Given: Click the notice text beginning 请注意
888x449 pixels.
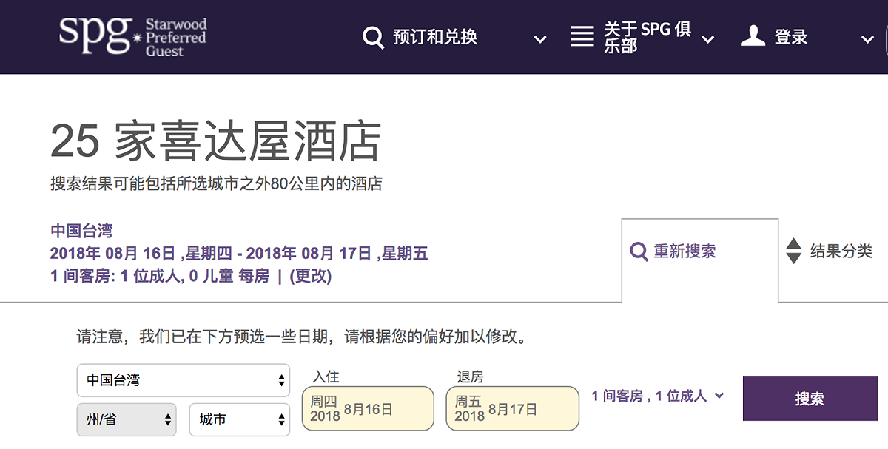Looking at the screenshot, I should click(303, 337).
